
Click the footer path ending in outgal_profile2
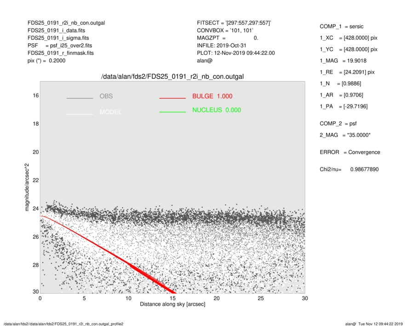(63, 324)
